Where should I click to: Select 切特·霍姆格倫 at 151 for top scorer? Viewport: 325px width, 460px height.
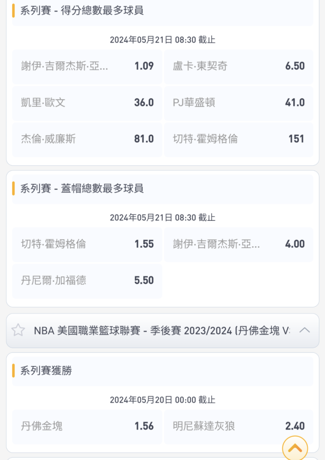238,139
